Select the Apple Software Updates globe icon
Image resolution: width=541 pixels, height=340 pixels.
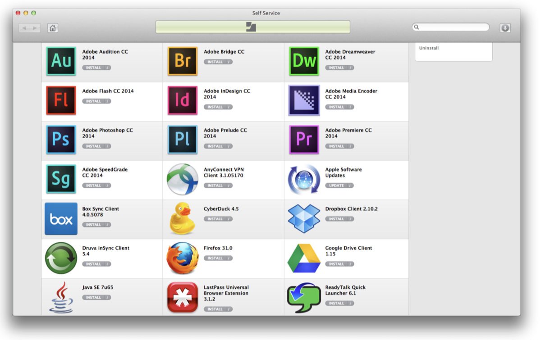point(304,179)
